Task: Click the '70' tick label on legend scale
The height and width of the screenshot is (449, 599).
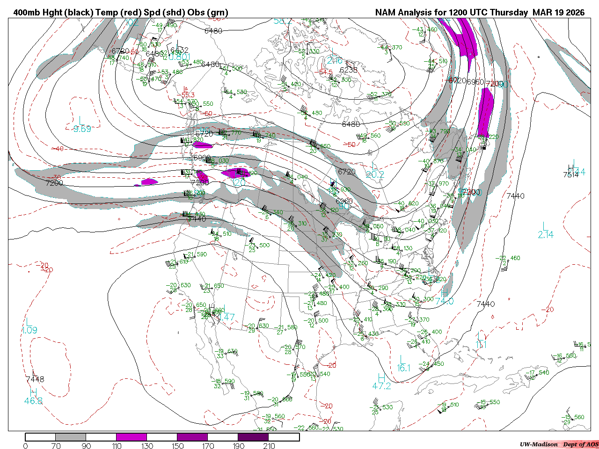Action: pos(56,446)
